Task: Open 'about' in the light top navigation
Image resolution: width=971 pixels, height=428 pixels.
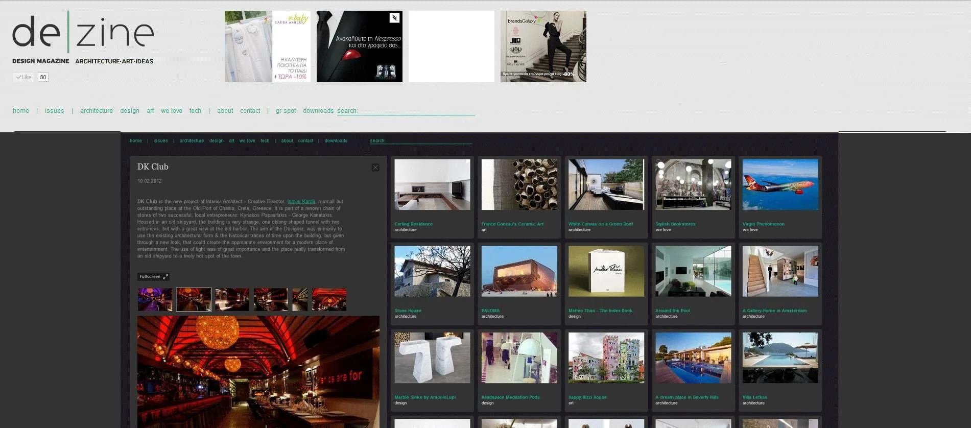Action: [x=225, y=111]
